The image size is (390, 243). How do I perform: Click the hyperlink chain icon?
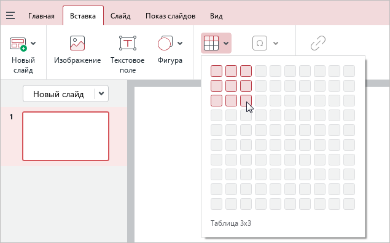(x=318, y=43)
